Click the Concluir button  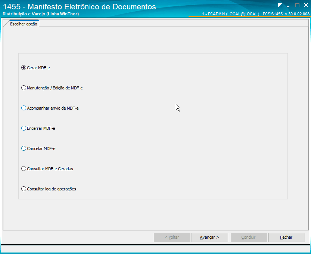(249, 237)
